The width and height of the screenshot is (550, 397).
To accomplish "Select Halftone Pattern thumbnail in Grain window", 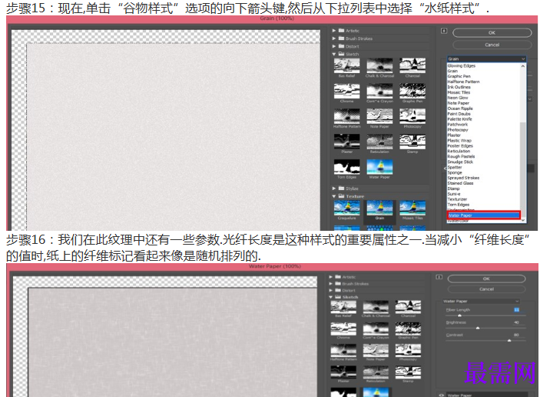I will click(x=346, y=116).
